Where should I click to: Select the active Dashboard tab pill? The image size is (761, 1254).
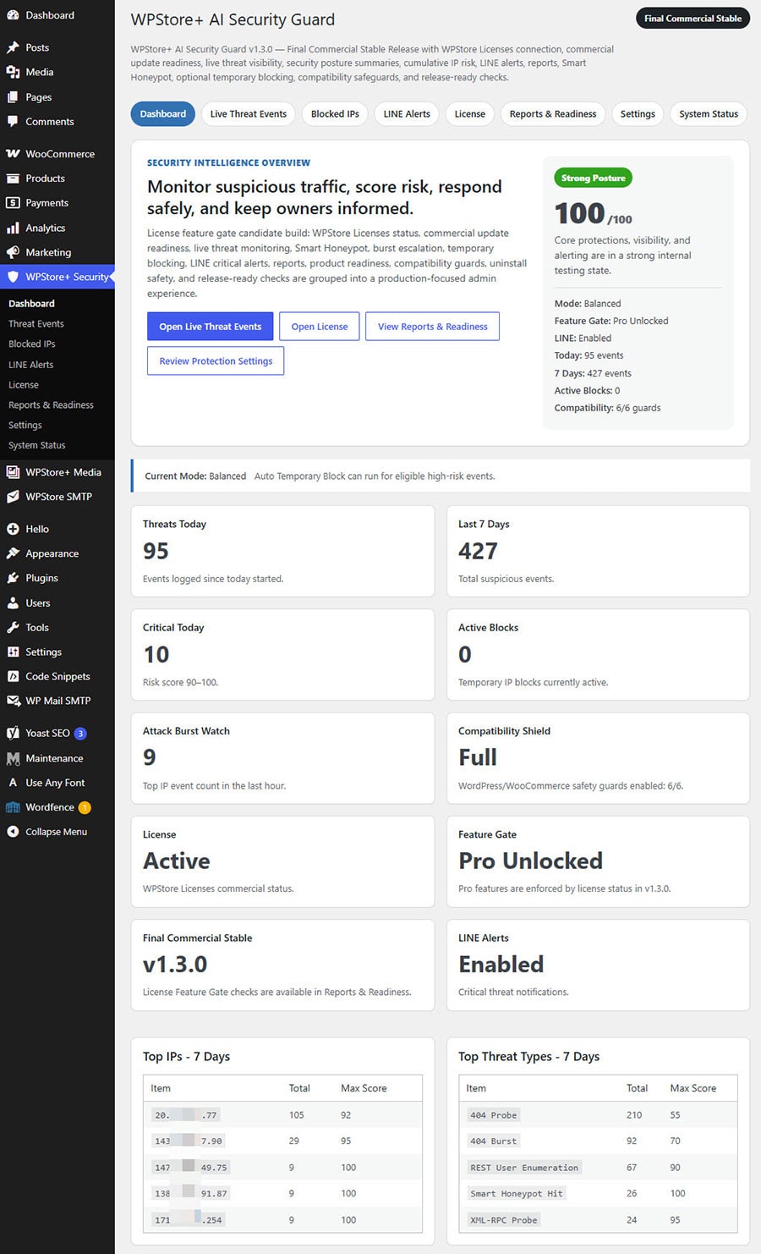(x=163, y=114)
